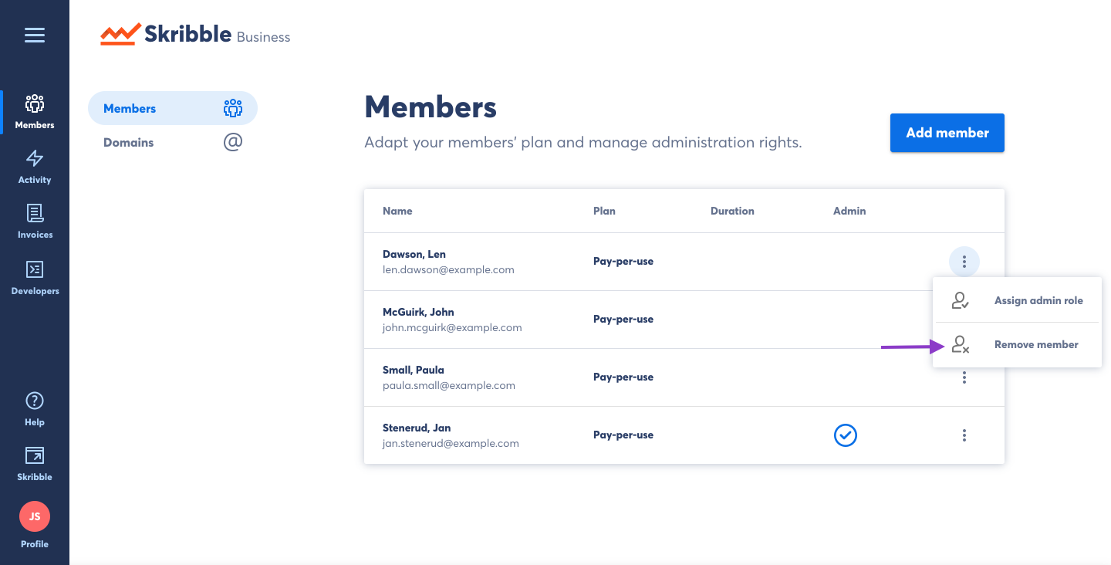1111x565 pixels.
Task: Choose Assign admin role
Action: (x=1017, y=300)
